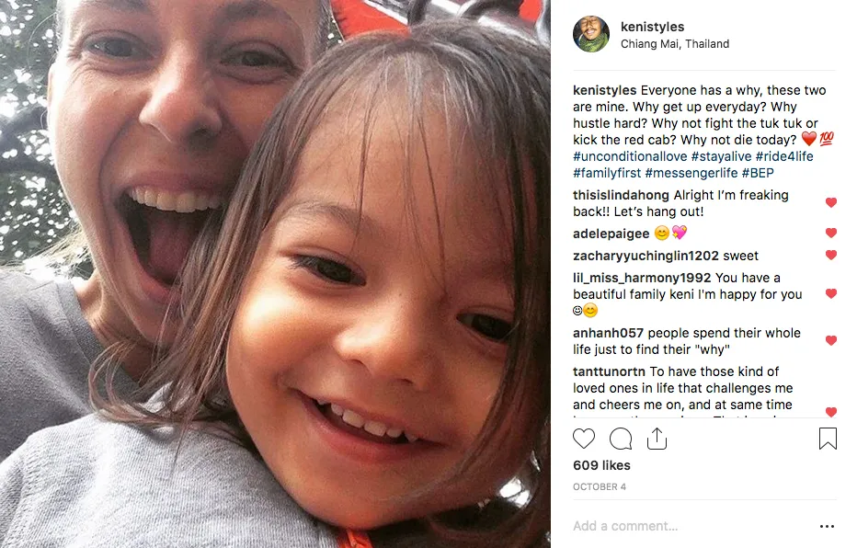The image size is (857, 548).
Task: Toggle like on thisislindahong's comment
Action: [830, 202]
